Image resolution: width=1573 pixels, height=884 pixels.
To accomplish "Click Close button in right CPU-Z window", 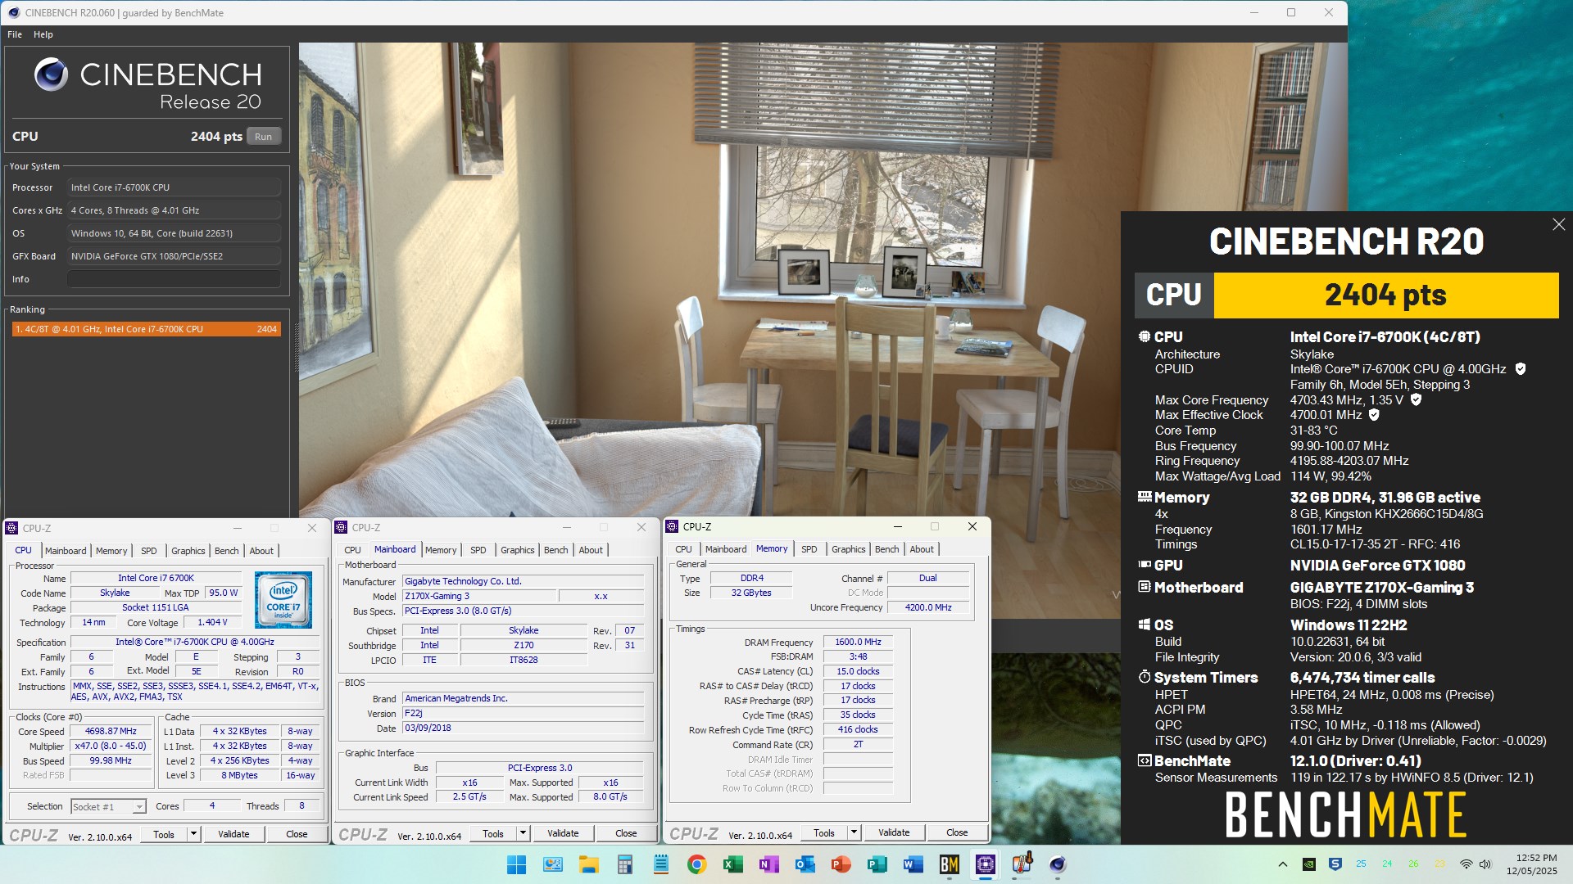I will (x=957, y=832).
